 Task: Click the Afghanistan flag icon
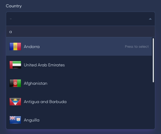[15, 83]
